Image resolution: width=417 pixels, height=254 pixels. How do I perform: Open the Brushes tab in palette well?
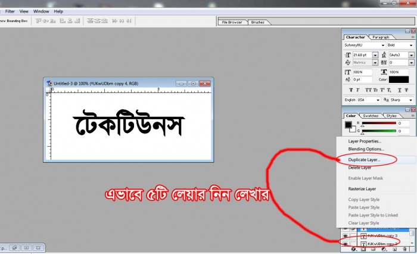258,23
